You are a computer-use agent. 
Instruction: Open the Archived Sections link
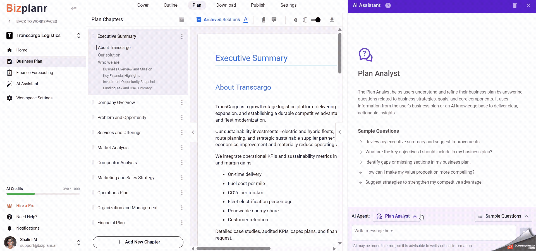[x=218, y=20]
